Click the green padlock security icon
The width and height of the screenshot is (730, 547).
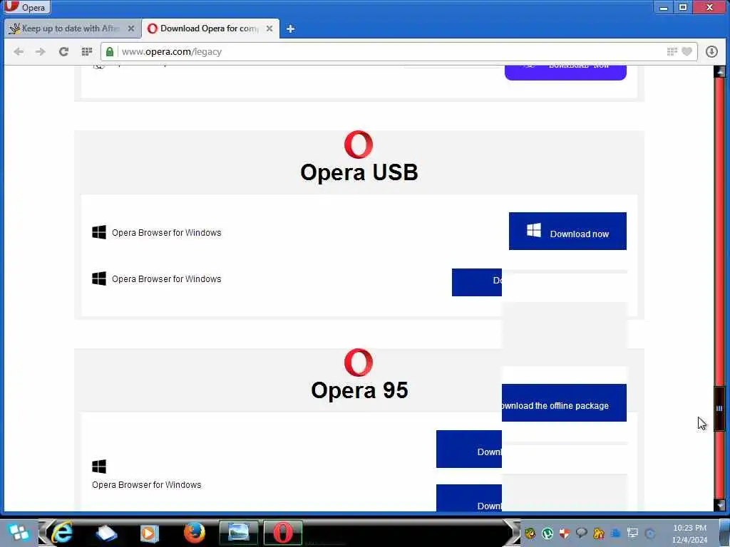109,51
